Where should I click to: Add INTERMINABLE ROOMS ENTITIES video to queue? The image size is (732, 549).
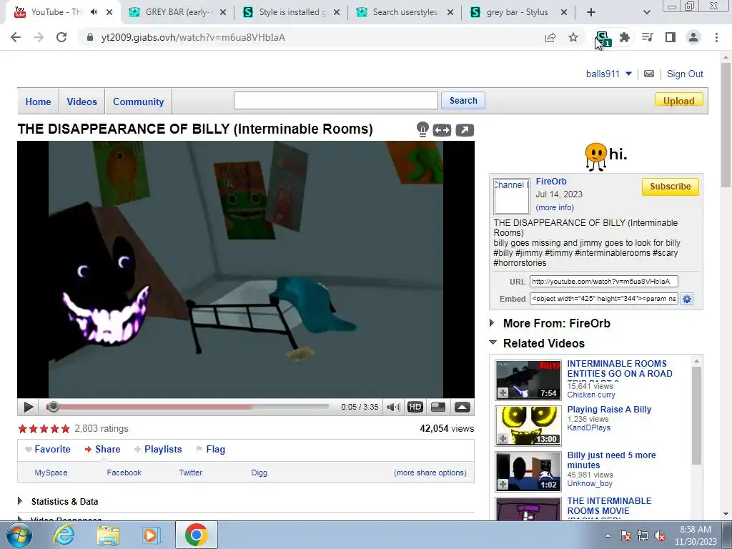pos(503,393)
